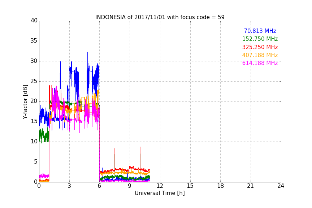The height and width of the screenshot is (208, 312).
Task: Click the 'Universal Time [h]' axis label
Action: [x=160, y=193]
